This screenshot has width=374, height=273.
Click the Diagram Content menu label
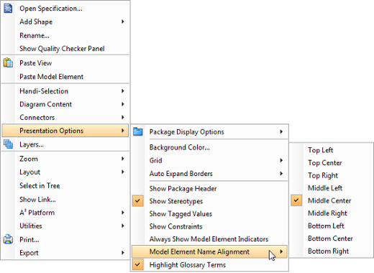(x=45, y=104)
